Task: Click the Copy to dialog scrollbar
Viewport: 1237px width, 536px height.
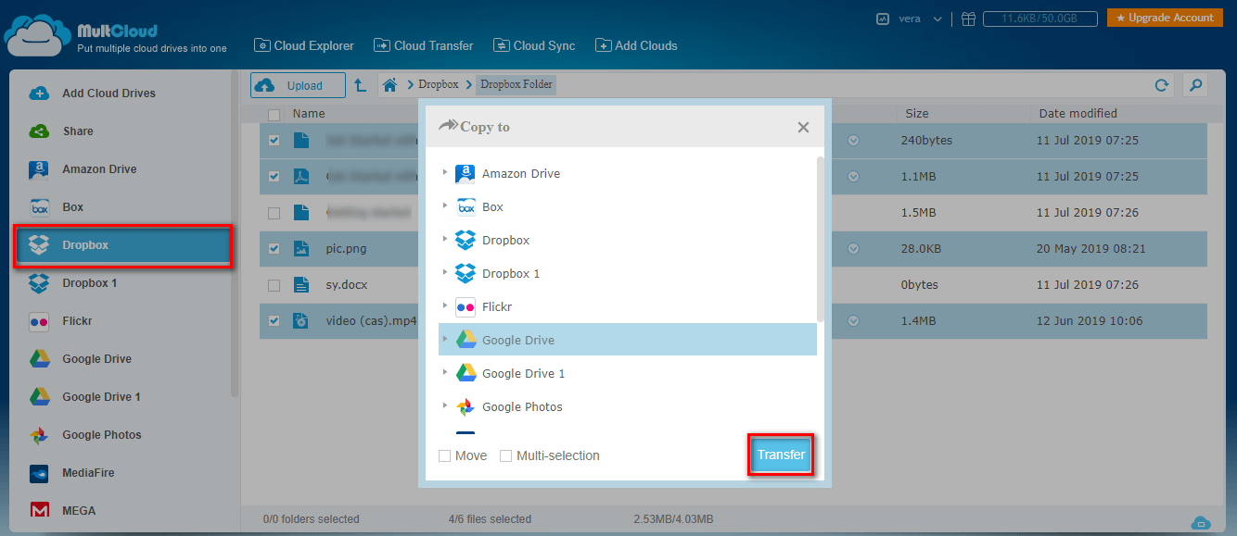Action: (x=820, y=239)
